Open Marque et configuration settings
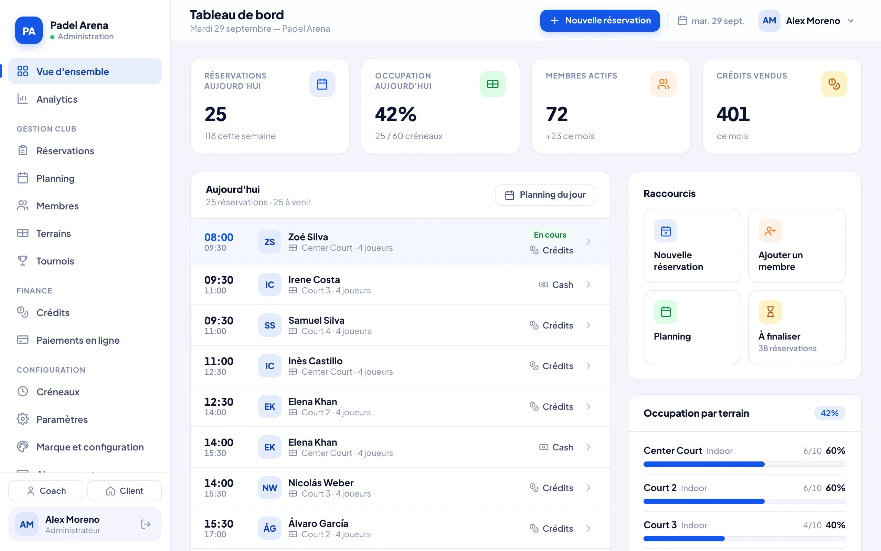The image size is (881, 551). click(85, 447)
